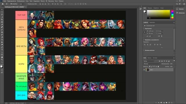Open the Фильтр menu
Screen dimensions: 186x104
(x=42, y=1)
